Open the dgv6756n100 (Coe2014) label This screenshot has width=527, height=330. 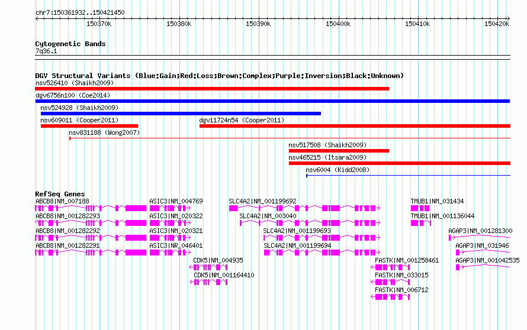(x=73, y=95)
